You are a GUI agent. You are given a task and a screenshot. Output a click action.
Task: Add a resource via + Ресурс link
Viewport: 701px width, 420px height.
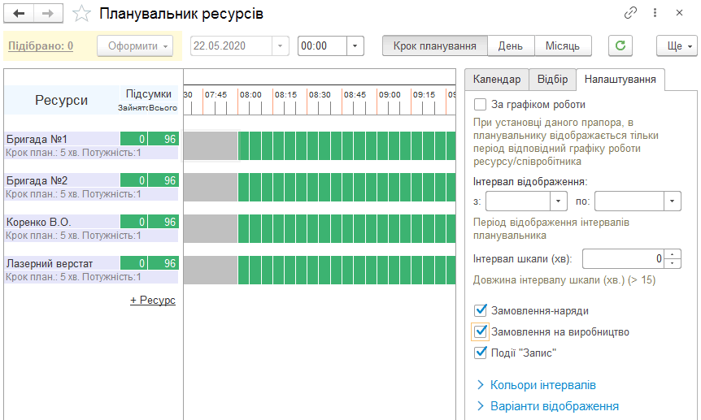pos(153,301)
